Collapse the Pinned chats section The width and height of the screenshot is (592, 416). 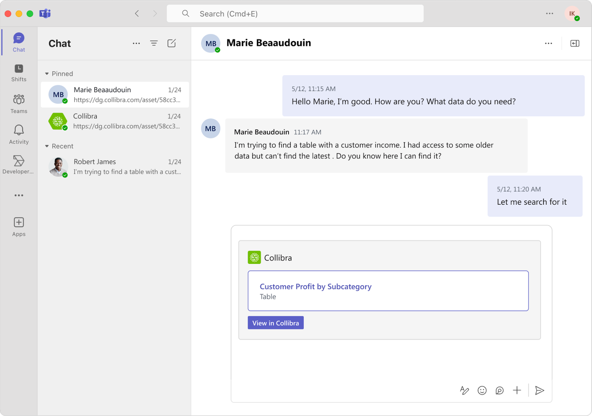point(47,74)
